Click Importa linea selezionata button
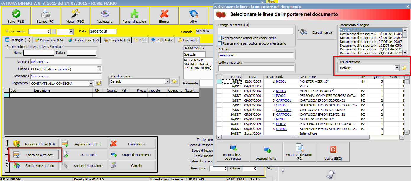Screen dimensions: 411x181 tap(233, 152)
